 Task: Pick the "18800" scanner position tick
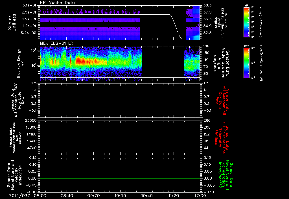coord(30,127)
